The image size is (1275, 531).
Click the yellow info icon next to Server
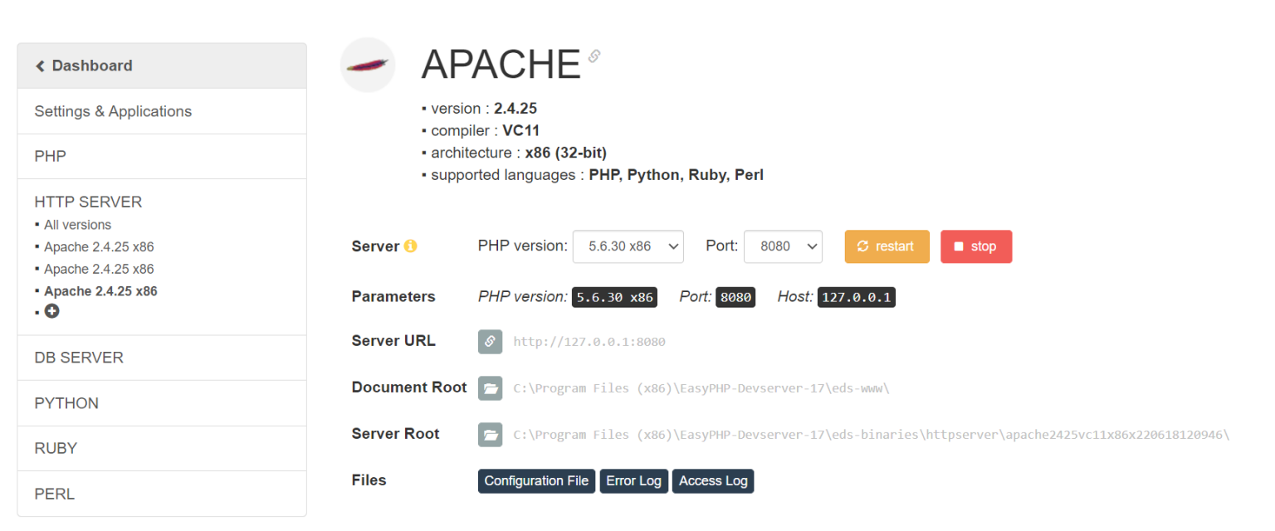pyautogui.click(x=410, y=246)
